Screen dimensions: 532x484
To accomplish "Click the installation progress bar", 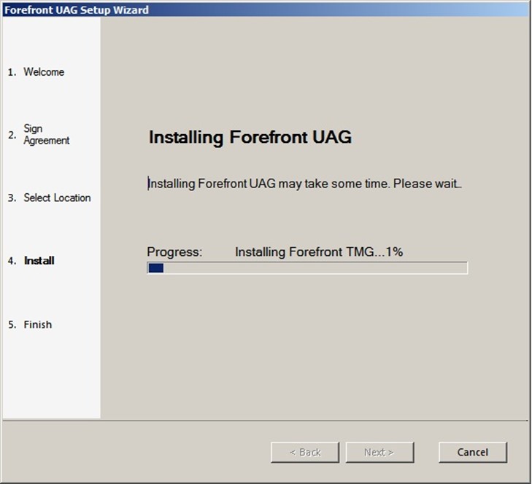I will pyautogui.click(x=307, y=268).
